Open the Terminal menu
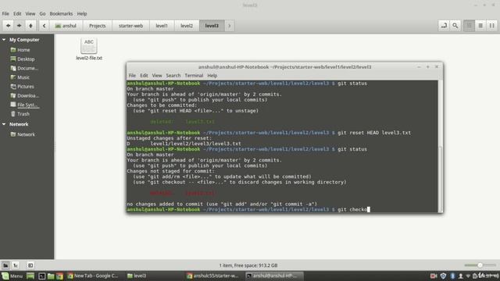This screenshot has height=281, width=500. 194,76
